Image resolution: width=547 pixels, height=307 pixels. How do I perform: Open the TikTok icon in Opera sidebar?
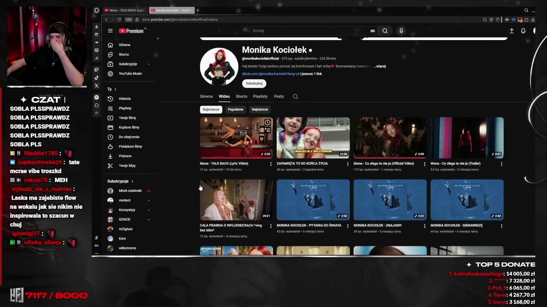(97, 78)
